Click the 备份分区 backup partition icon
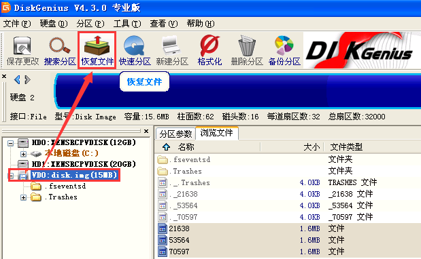 coord(284,45)
